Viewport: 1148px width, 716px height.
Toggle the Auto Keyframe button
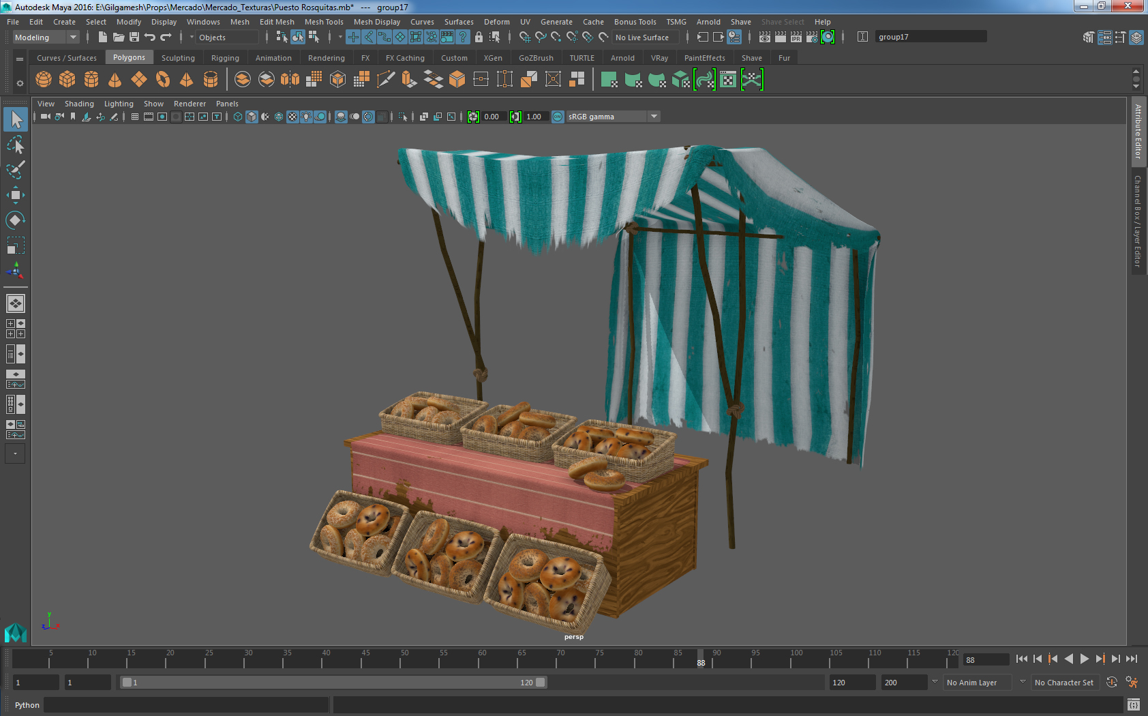[1111, 683]
